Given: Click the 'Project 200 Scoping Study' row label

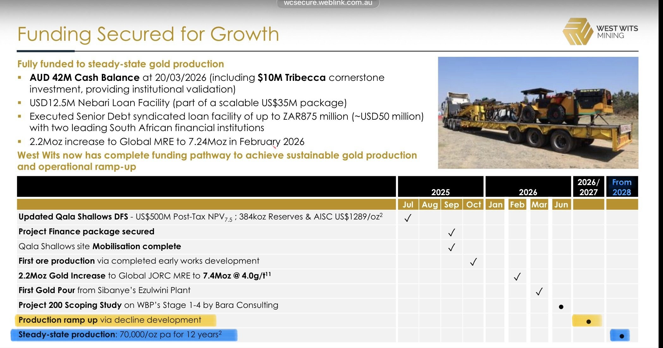Looking at the screenshot, I should (x=148, y=305).
